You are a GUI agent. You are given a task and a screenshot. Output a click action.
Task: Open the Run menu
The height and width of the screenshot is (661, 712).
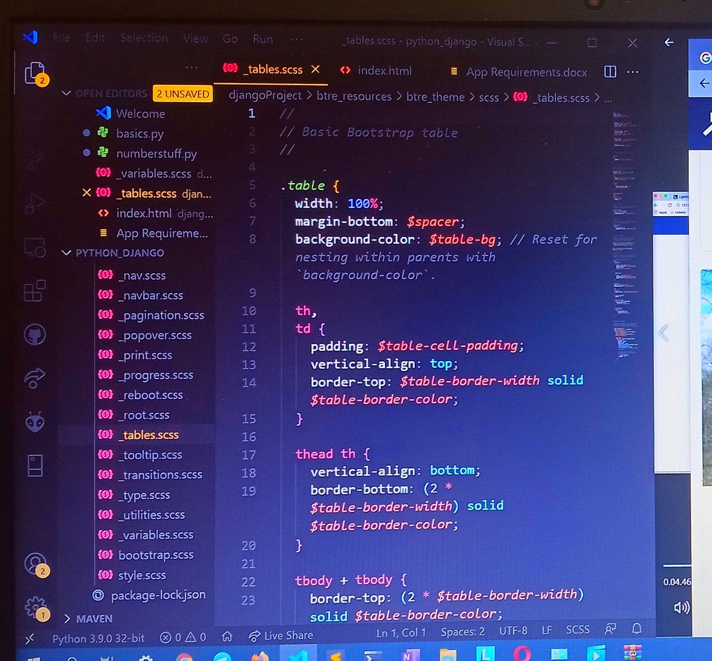(263, 39)
